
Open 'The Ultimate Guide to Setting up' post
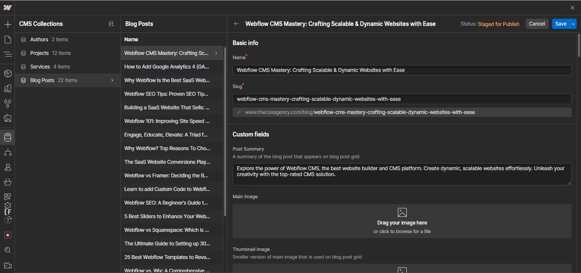(172, 244)
